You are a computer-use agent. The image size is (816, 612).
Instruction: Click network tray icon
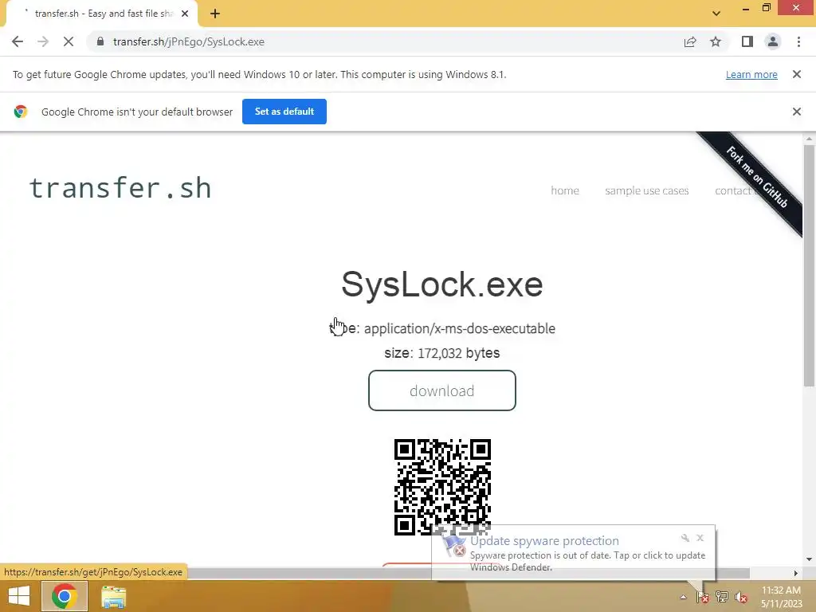(x=722, y=597)
